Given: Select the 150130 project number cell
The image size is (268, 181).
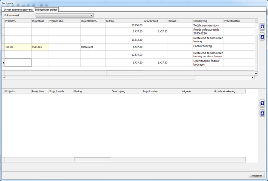Looking at the screenshot, I should click(x=18, y=47).
